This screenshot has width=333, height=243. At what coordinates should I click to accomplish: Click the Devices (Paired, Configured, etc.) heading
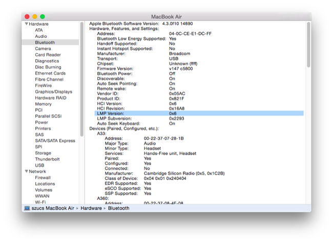click(x=124, y=129)
